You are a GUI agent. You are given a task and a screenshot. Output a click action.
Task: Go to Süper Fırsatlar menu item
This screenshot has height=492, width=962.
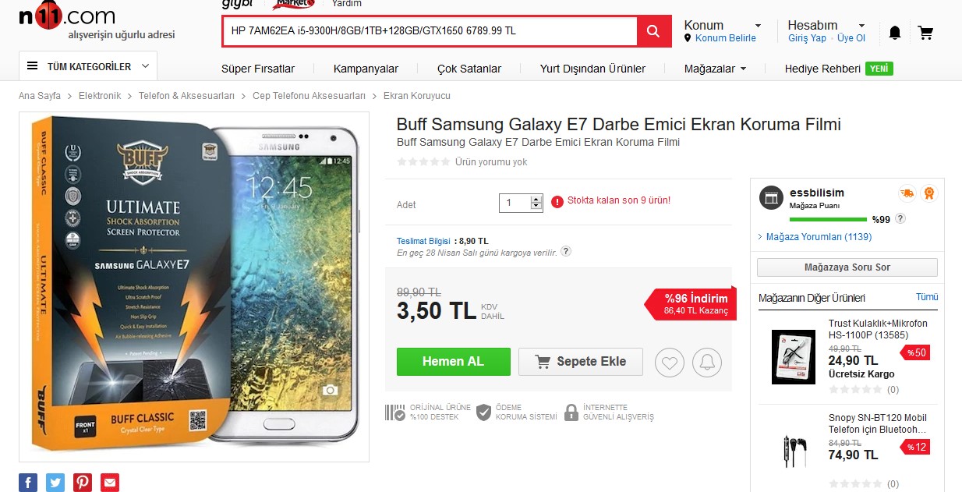(x=258, y=69)
